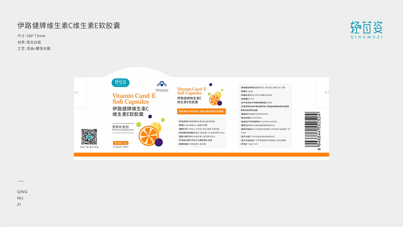Click the text 'Nutritional Supplement'
The width and height of the screenshot is (403, 227).
point(123,130)
